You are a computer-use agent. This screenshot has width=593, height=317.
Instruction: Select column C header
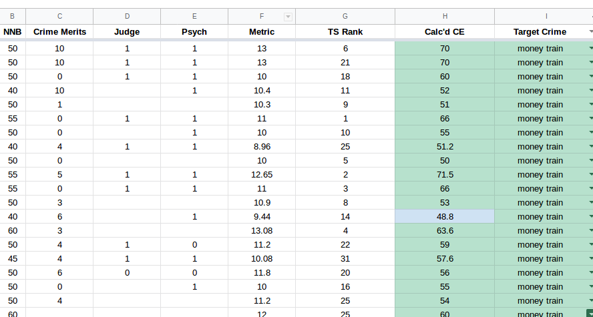59,16
